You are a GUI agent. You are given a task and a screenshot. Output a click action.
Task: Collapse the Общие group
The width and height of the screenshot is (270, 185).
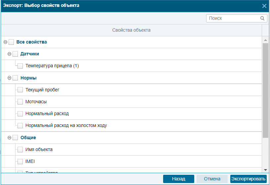[x=10, y=138]
